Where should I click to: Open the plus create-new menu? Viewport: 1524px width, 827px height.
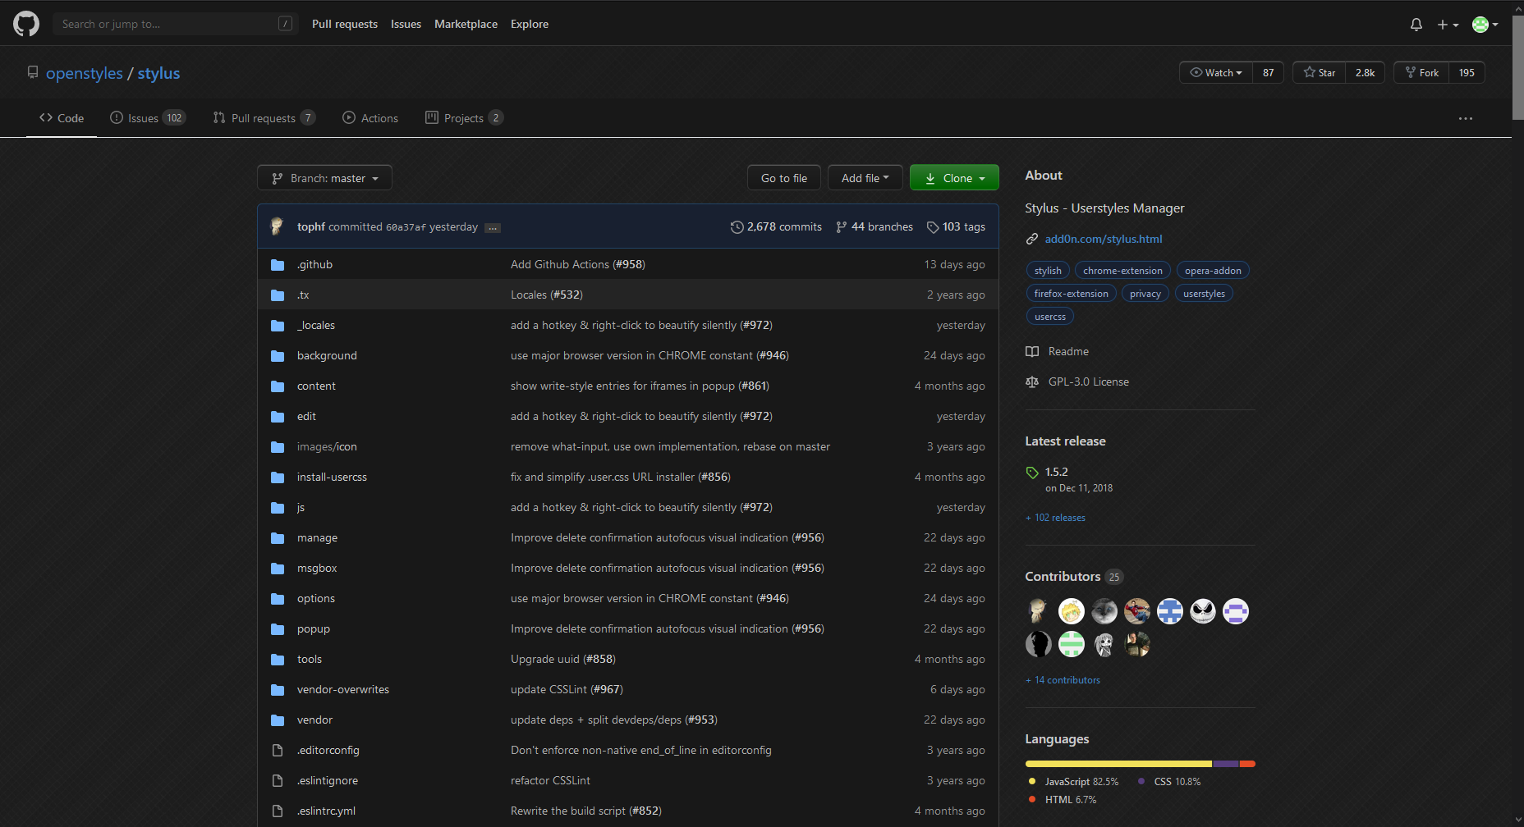tap(1448, 25)
